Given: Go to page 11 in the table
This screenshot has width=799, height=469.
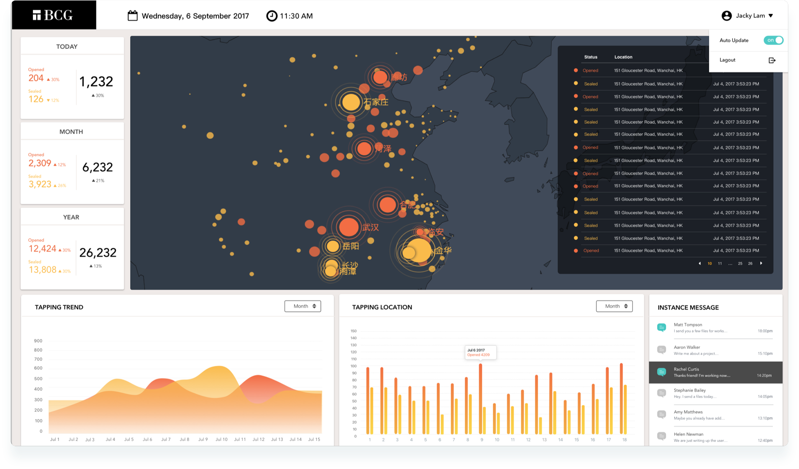Looking at the screenshot, I should [x=720, y=264].
